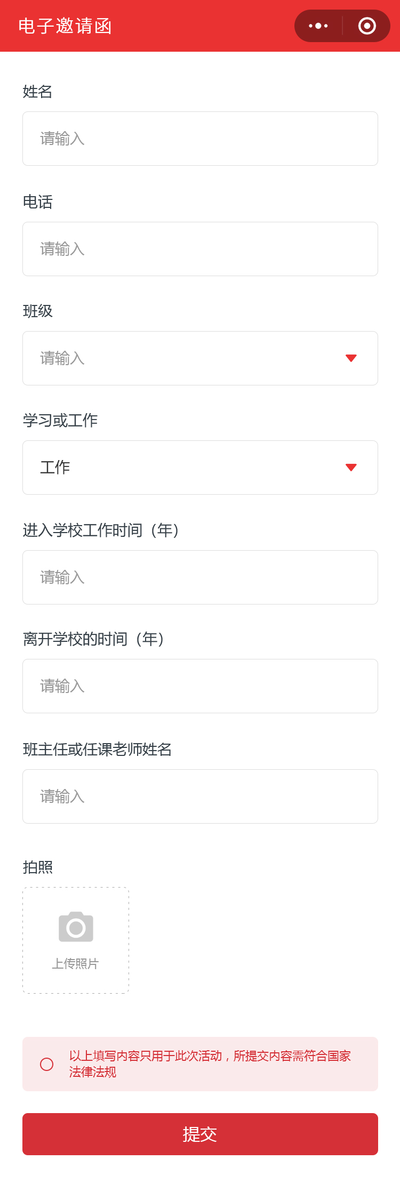Click the 学习或工作 field label

[x=60, y=421]
